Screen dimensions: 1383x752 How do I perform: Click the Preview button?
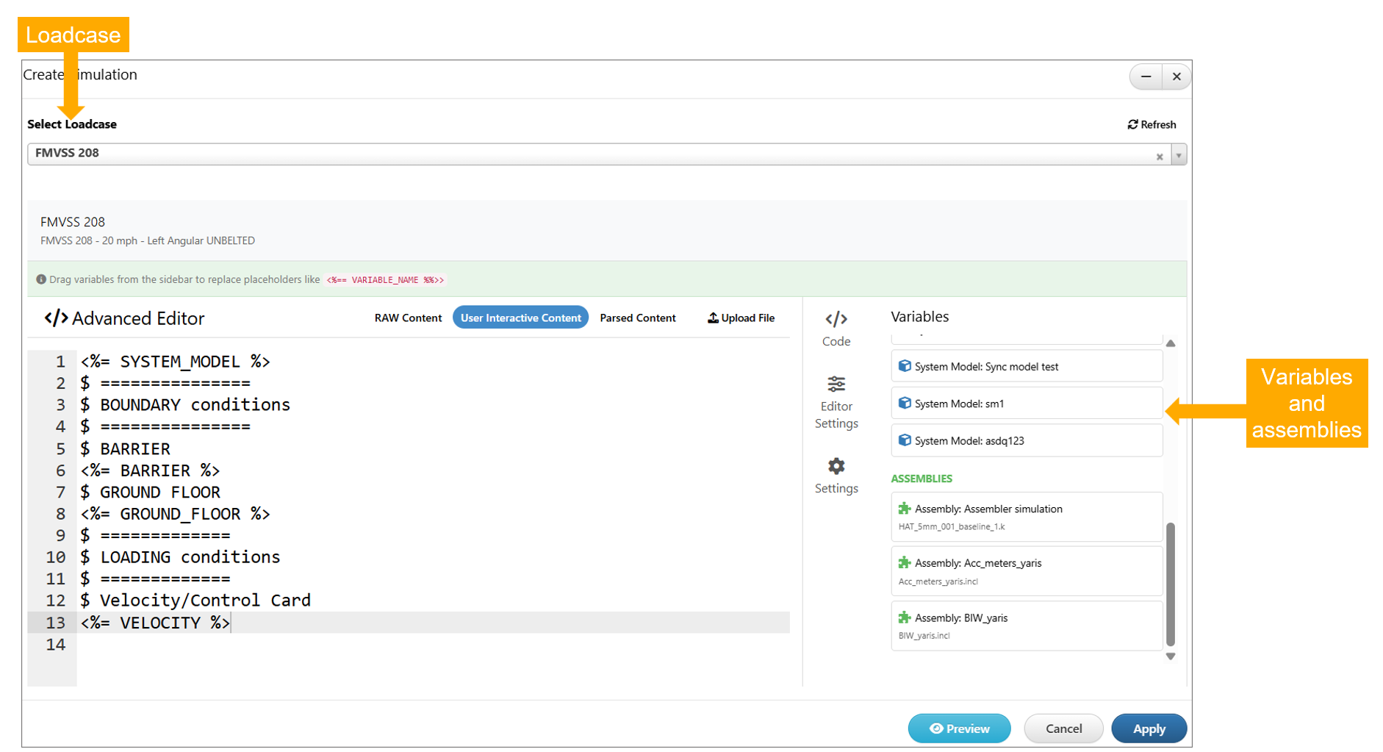[x=959, y=728]
